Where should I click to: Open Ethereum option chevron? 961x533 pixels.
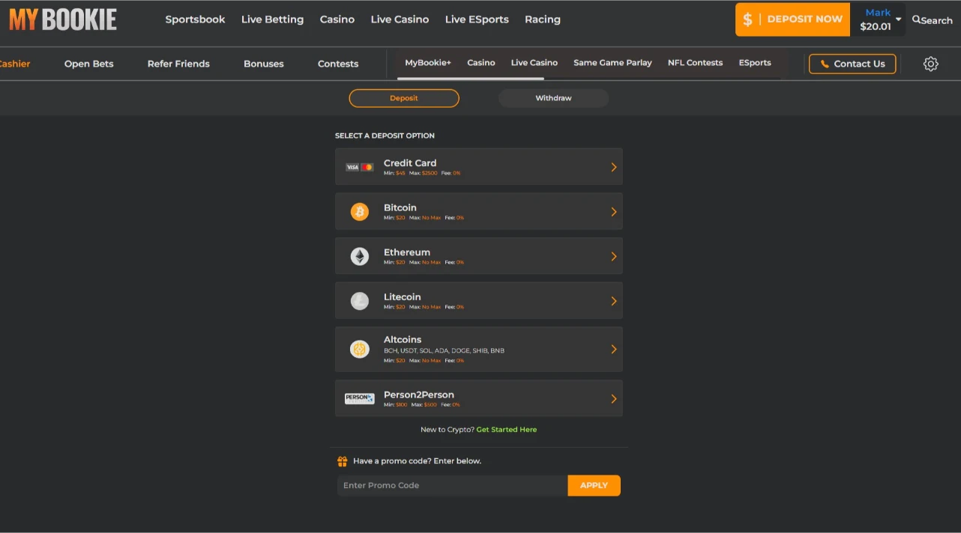point(613,257)
